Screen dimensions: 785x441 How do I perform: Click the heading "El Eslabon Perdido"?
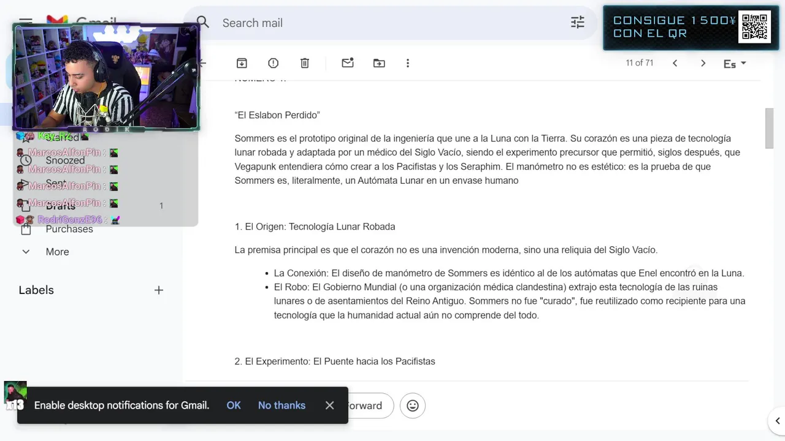[277, 115]
